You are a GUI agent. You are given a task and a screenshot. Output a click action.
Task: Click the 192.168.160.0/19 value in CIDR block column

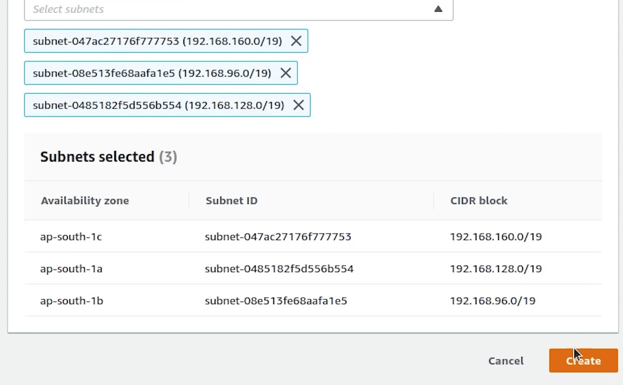[x=495, y=236]
